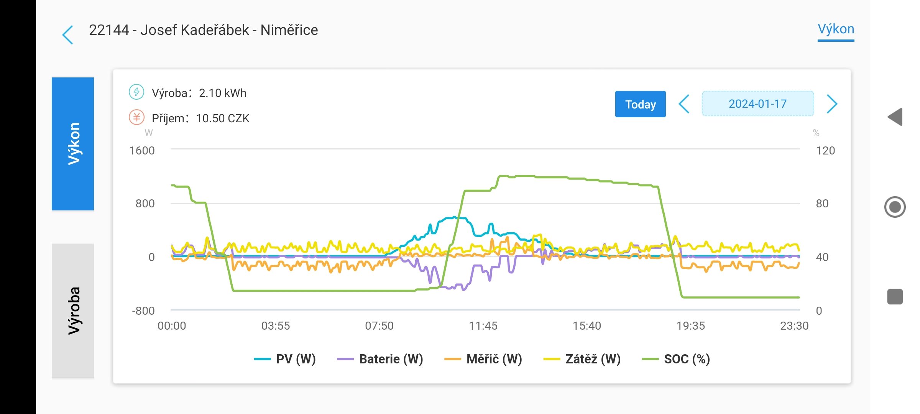Open the Výkon link at top right
Screen dimensions: 920x414
pos(836,29)
